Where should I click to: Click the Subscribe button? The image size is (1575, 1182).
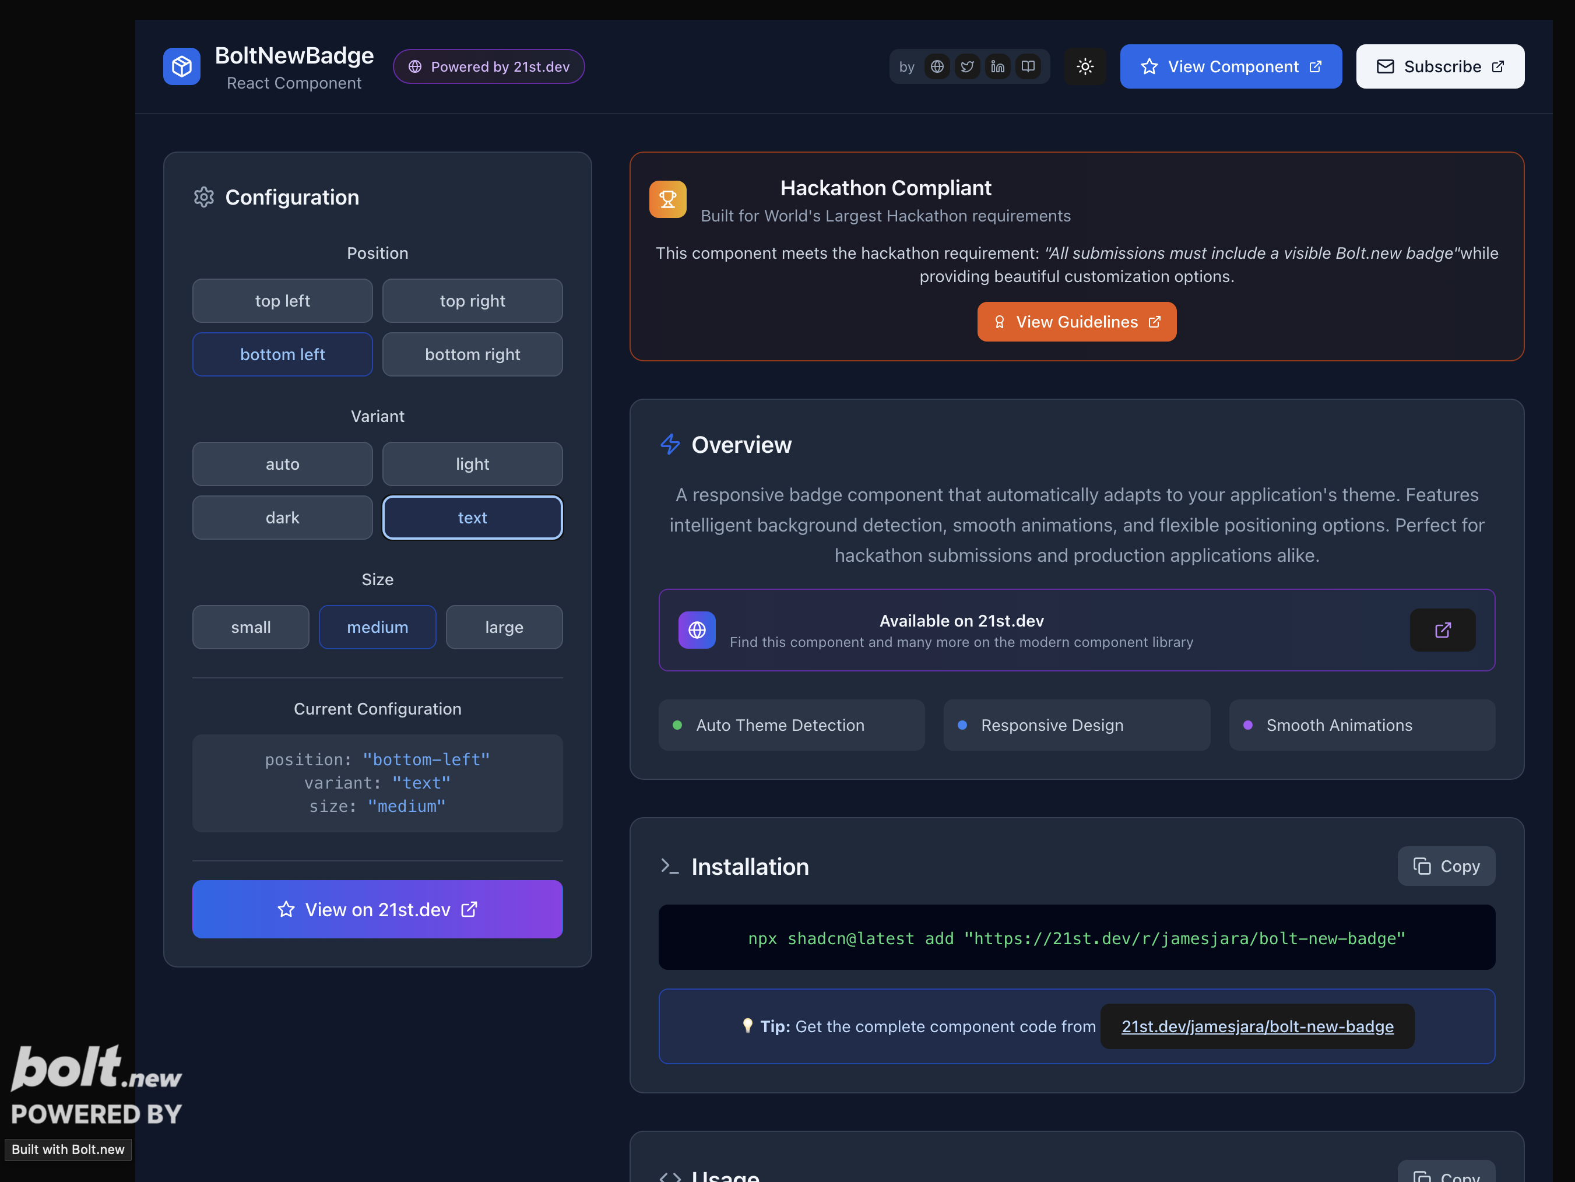pos(1440,66)
